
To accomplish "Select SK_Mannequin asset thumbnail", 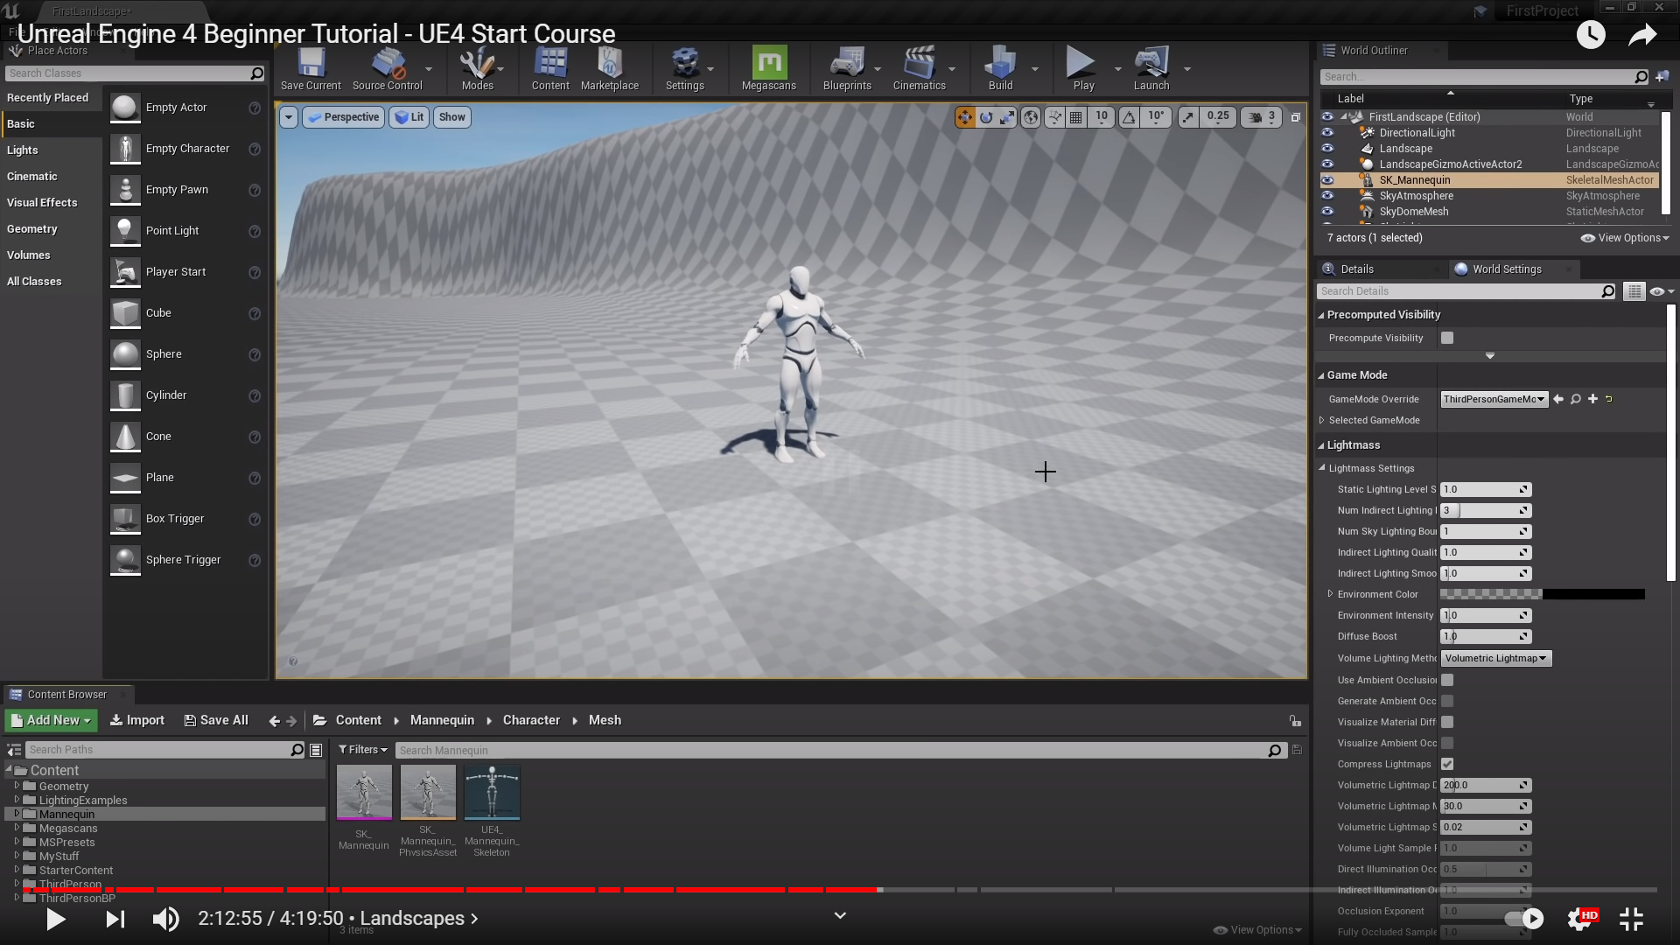I will pos(364,793).
